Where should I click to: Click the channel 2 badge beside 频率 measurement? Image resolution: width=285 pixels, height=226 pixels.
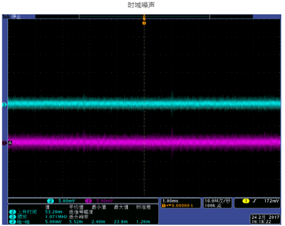[12, 217]
